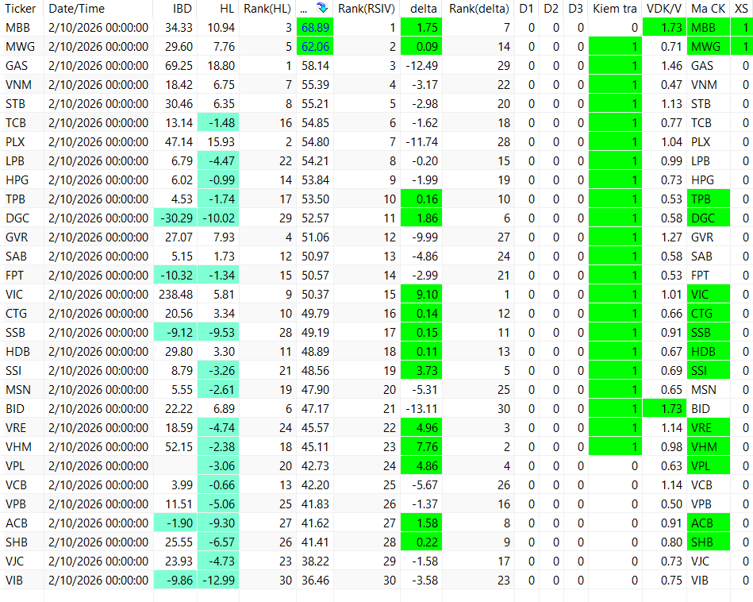
Task: Click delta value 9.10 in VIC row
Action: (421, 295)
